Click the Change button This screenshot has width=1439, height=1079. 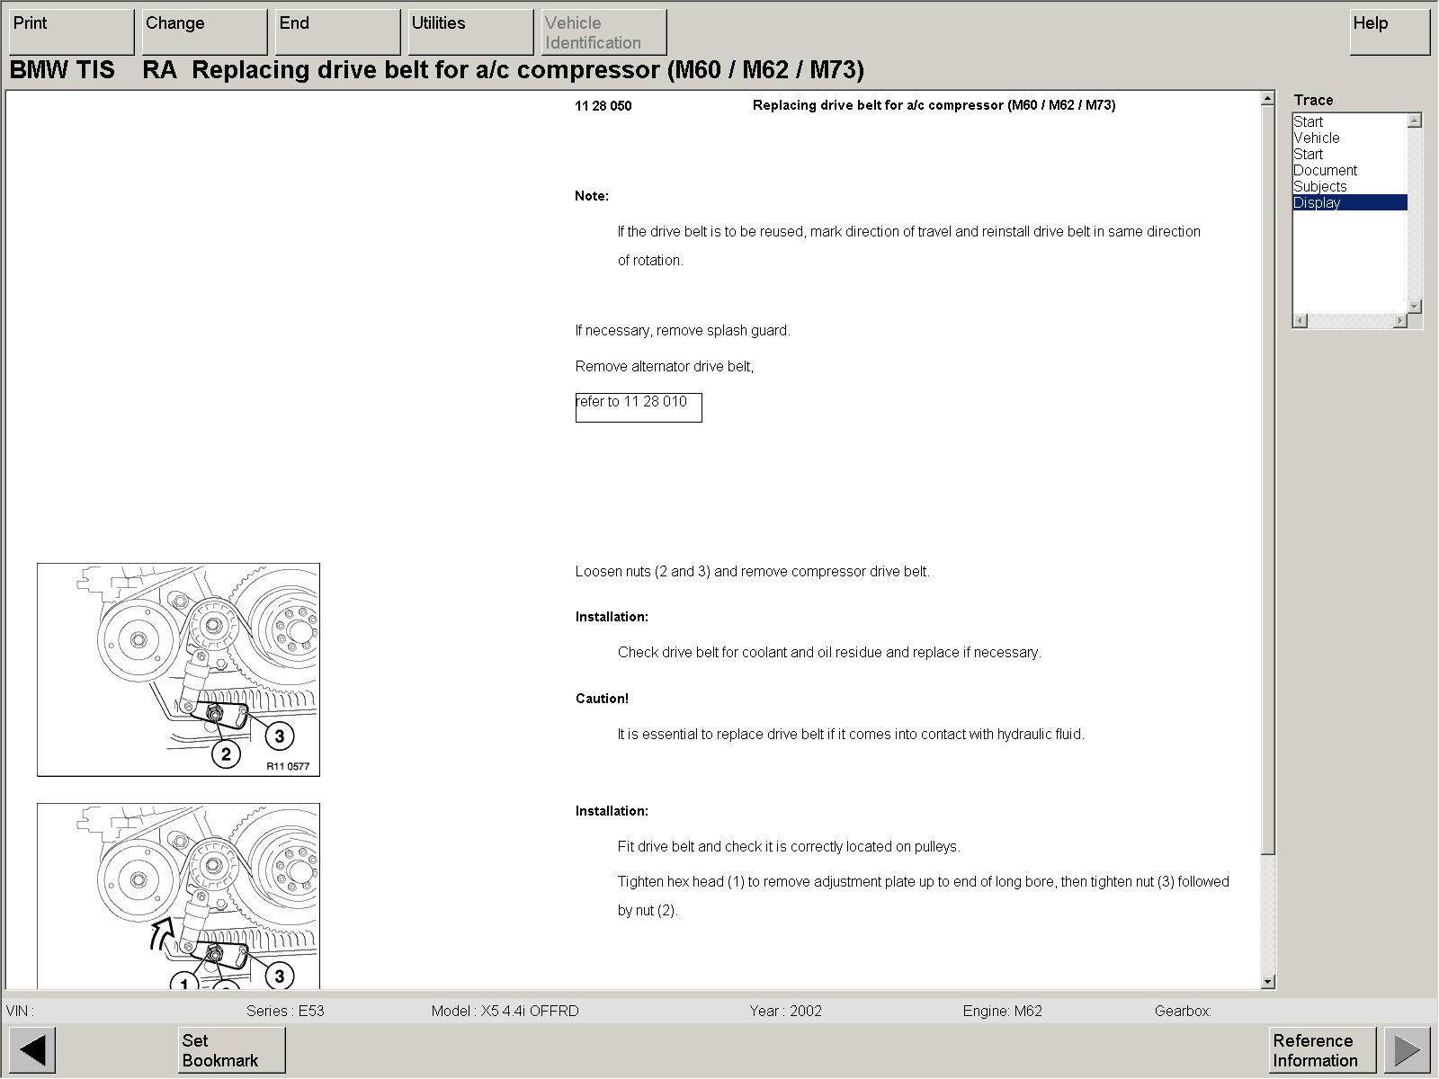204,31
